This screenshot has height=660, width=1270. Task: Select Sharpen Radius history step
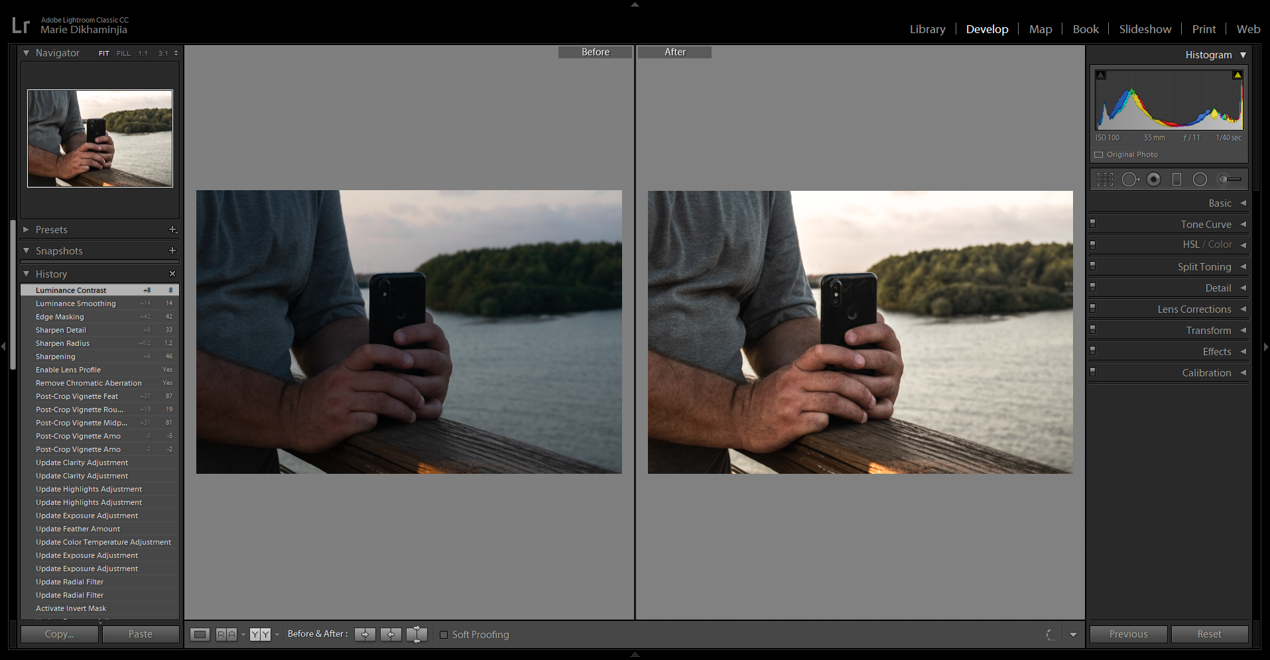tap(63, 343)
